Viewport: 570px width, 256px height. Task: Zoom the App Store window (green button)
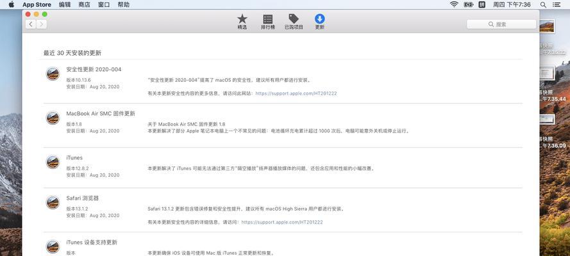45,14
